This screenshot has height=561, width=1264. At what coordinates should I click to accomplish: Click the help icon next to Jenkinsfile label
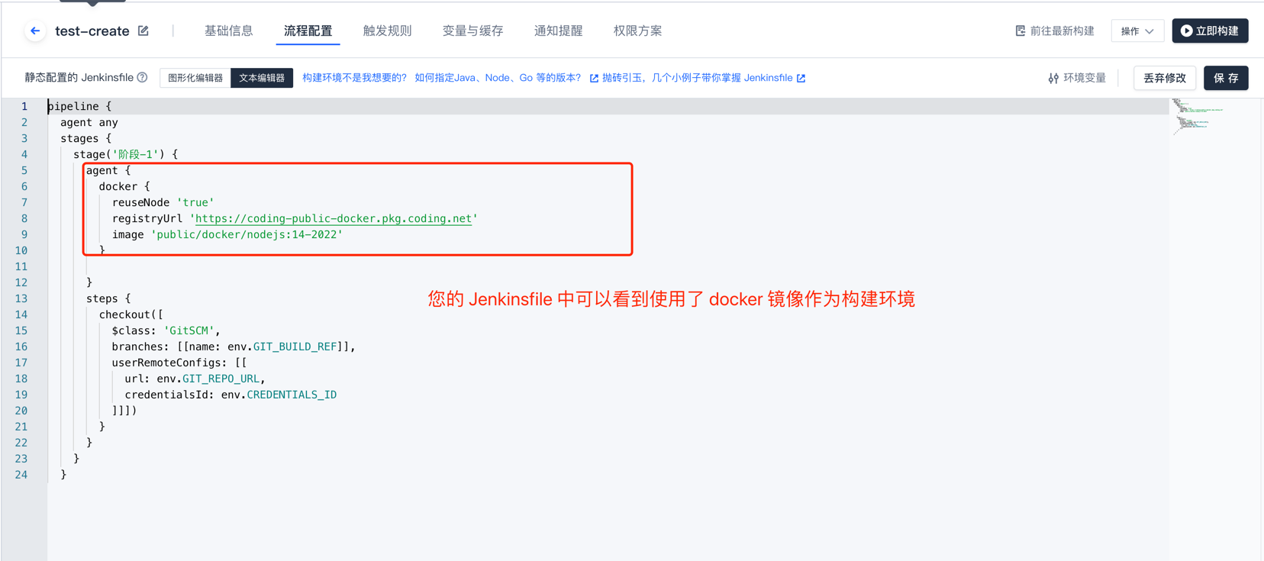[x=142, y=78]
